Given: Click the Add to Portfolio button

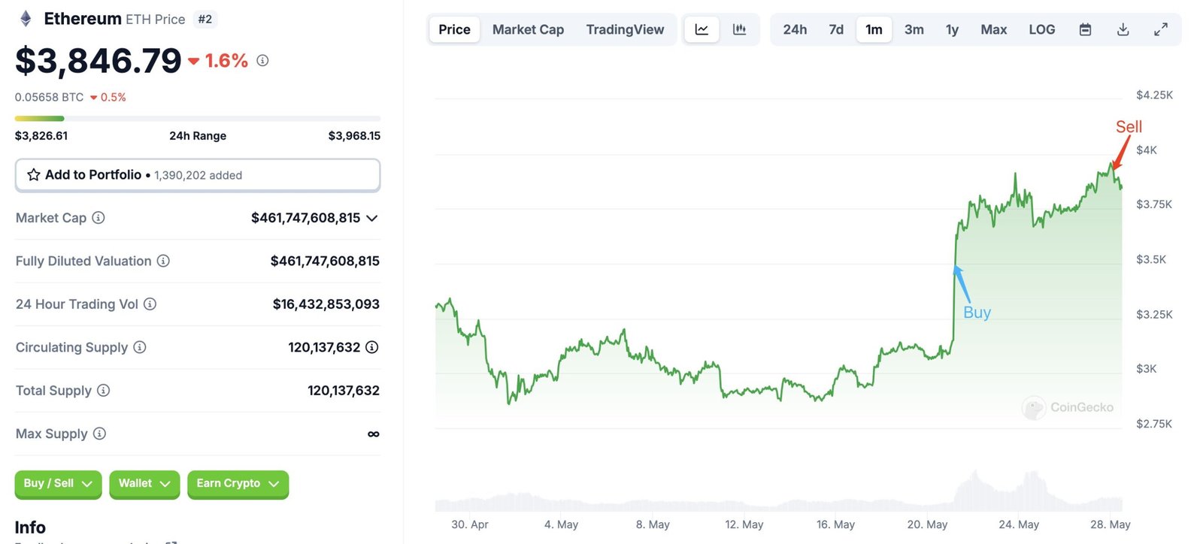Looking at the screenshot, I should [198, 175].
